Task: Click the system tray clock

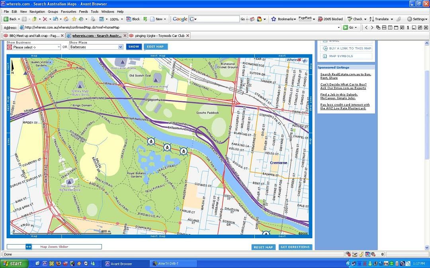Action: 420,264
